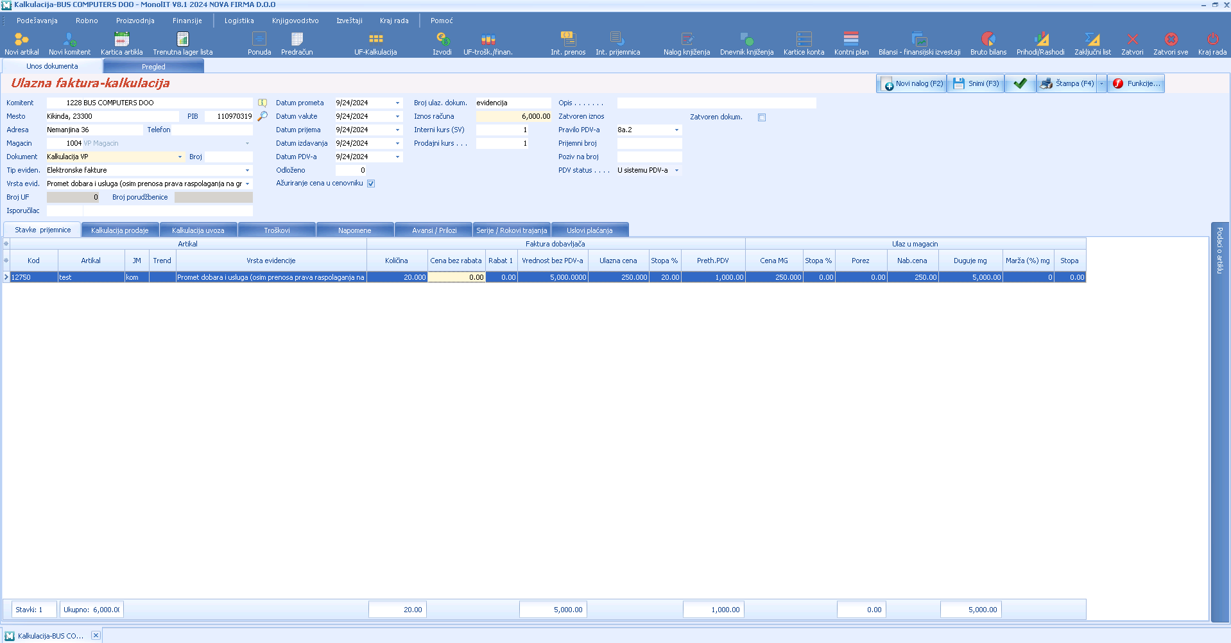
Task: Open the Finansije menu
Action: point(187,21)
